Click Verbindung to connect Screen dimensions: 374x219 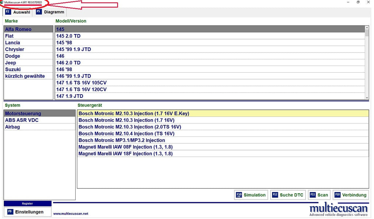351,195
